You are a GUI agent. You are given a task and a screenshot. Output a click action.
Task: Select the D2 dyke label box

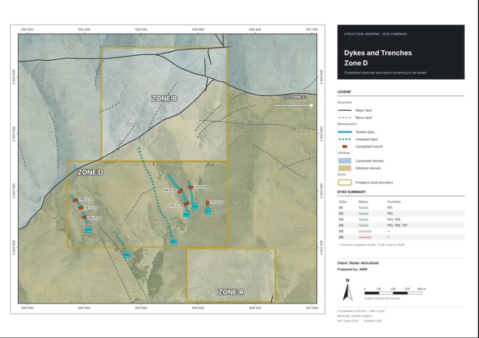195,206
